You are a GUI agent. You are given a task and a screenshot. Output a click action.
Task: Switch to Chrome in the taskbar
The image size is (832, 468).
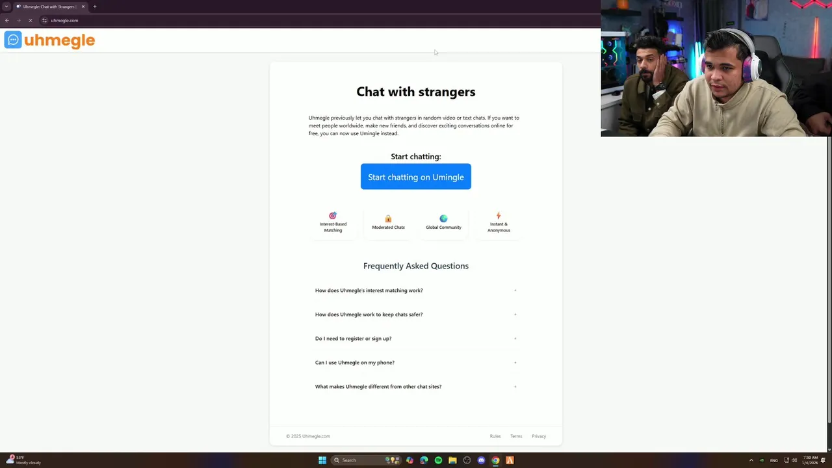(x=495, y=460)
